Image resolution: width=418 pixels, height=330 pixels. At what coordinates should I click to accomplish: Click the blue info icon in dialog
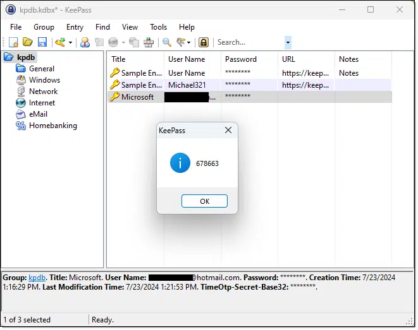[x=180, y=163]
